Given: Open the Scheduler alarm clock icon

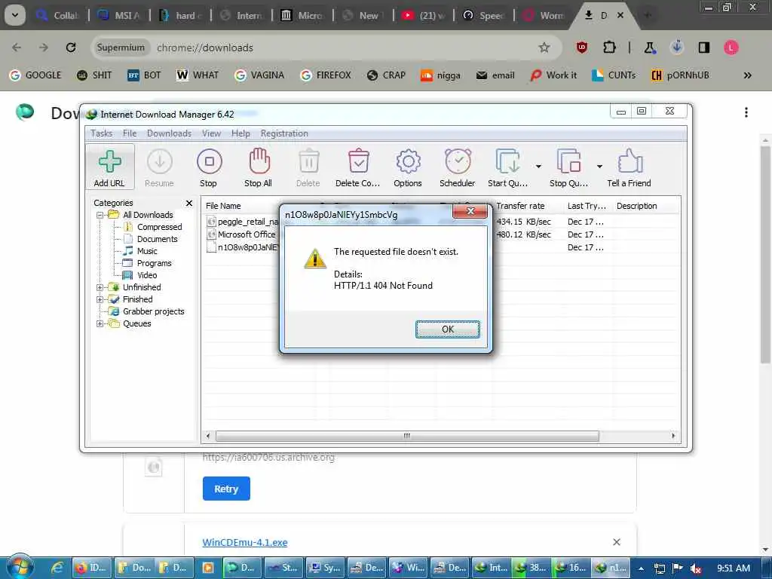Looking at the screenshot, I should click(x=458, y=167).
